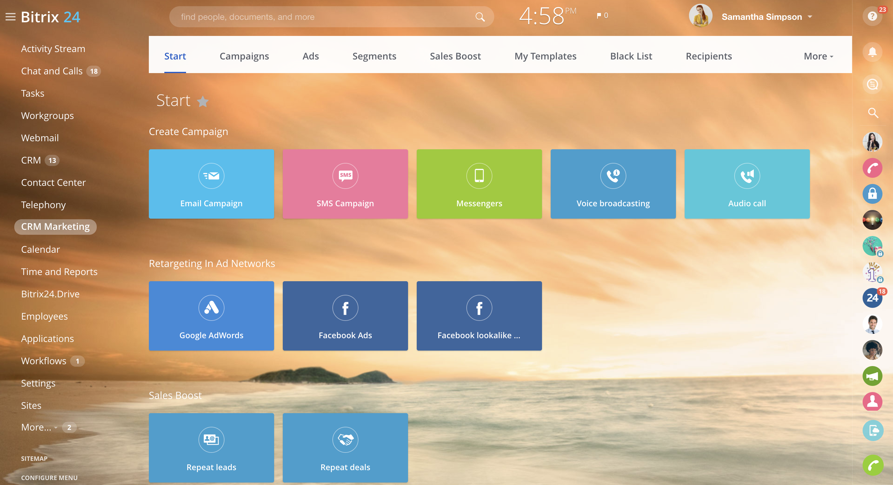Image resolution: width=893 pixels, height=485 pixels.
Task: Click the green phone call button
Action: [872, 465]
